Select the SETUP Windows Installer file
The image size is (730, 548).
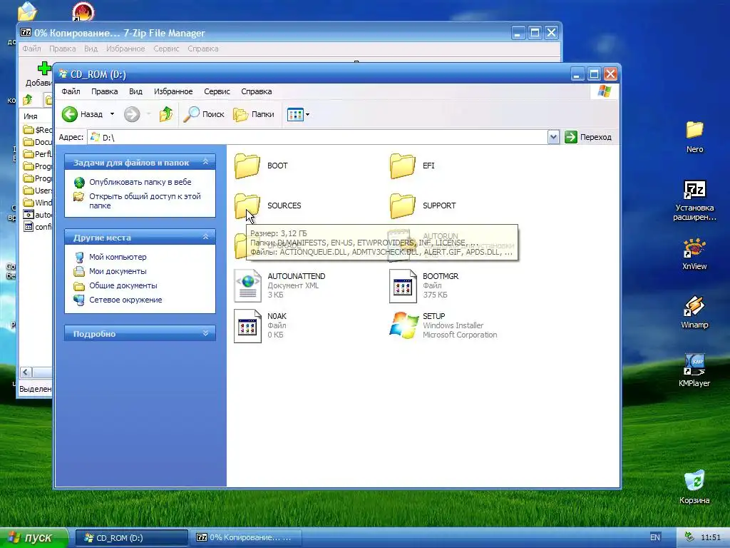coord(443,325)
